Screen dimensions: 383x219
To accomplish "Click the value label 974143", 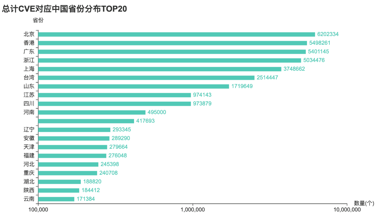I will coord(202,95).
